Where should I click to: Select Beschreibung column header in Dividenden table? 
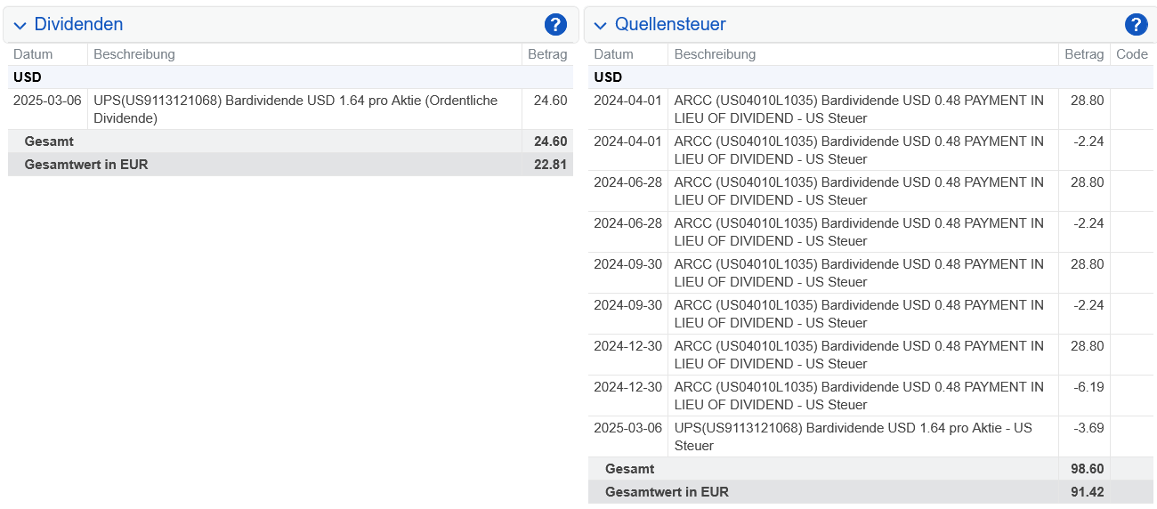point(134,54)
